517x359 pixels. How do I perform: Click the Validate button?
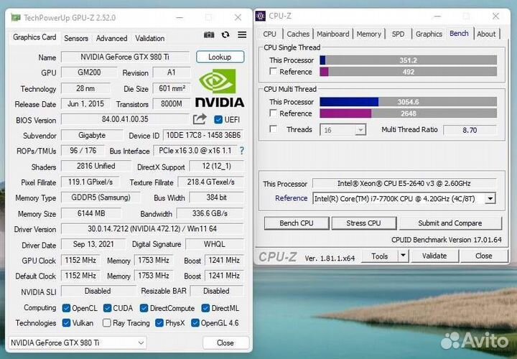pyautogui.click(x=434, y=256)
